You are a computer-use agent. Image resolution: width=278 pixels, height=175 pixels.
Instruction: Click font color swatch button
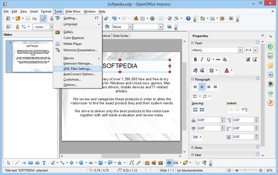(227, 70)
